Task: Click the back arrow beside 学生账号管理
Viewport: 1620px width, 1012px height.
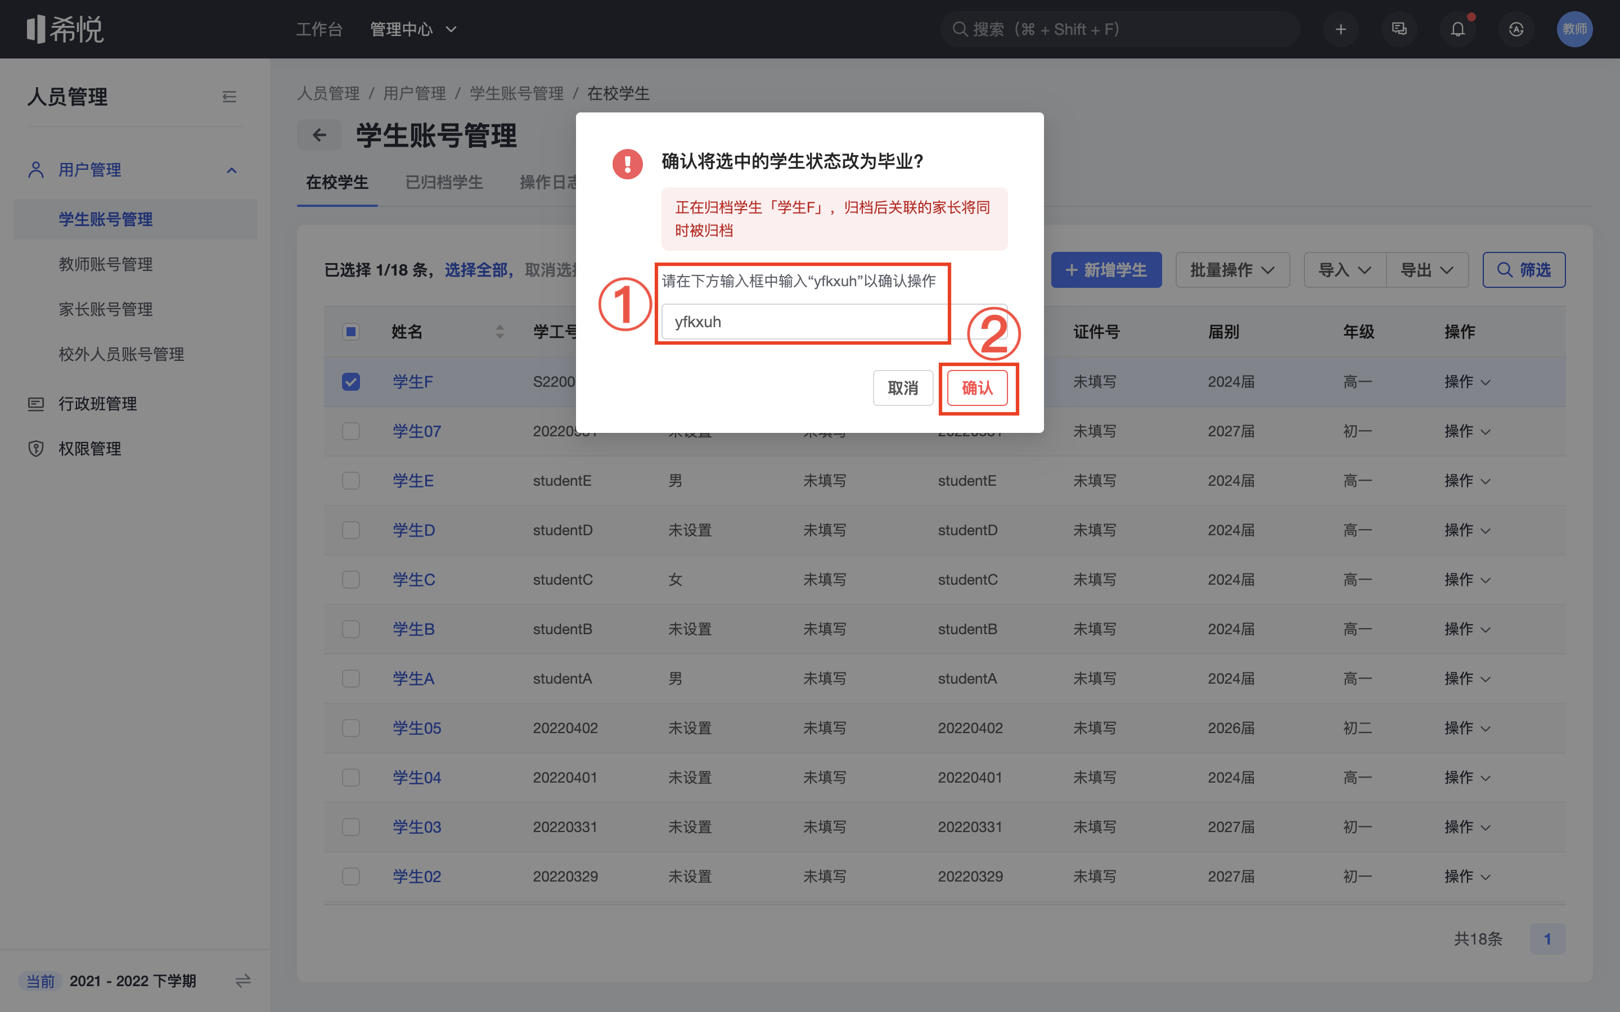Action: tap(319, 135)
